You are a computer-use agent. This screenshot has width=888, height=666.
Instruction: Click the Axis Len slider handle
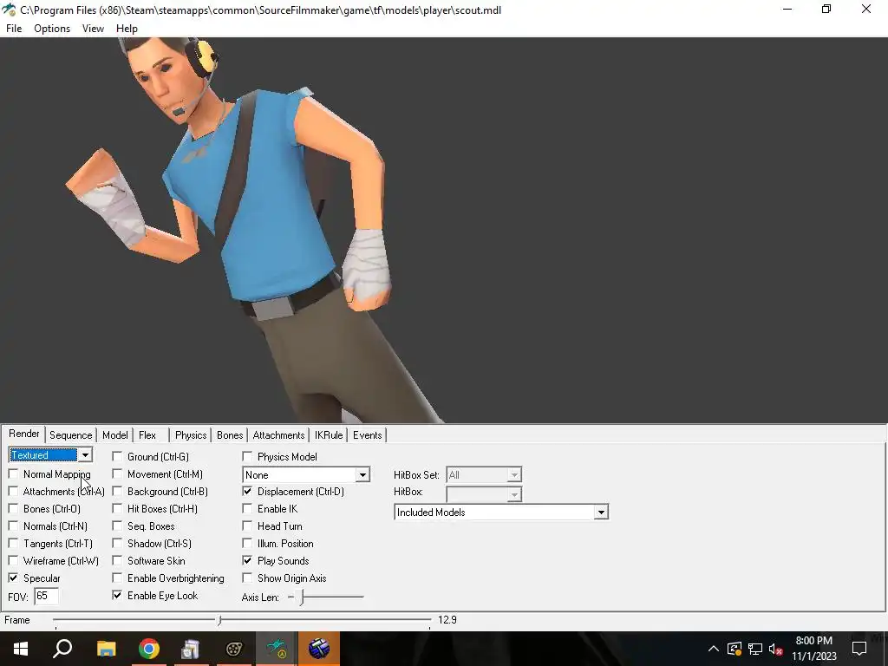point(302,597)
